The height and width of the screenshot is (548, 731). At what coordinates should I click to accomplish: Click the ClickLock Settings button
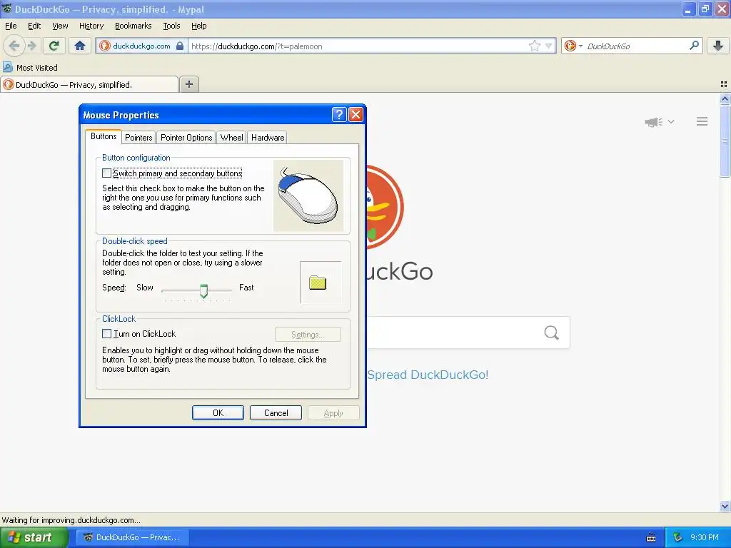(x=308, y=335)
